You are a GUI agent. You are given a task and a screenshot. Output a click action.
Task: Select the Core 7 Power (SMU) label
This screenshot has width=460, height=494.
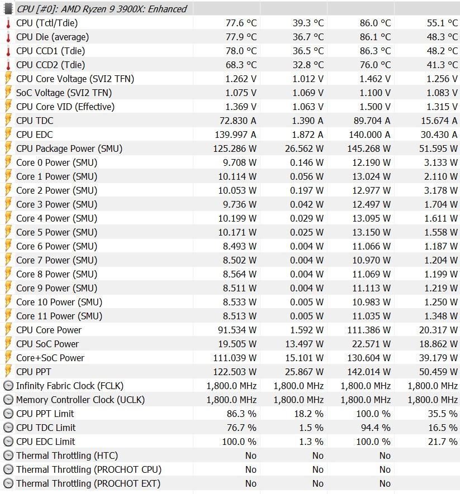pyautogui.click(x=57, y=260)
